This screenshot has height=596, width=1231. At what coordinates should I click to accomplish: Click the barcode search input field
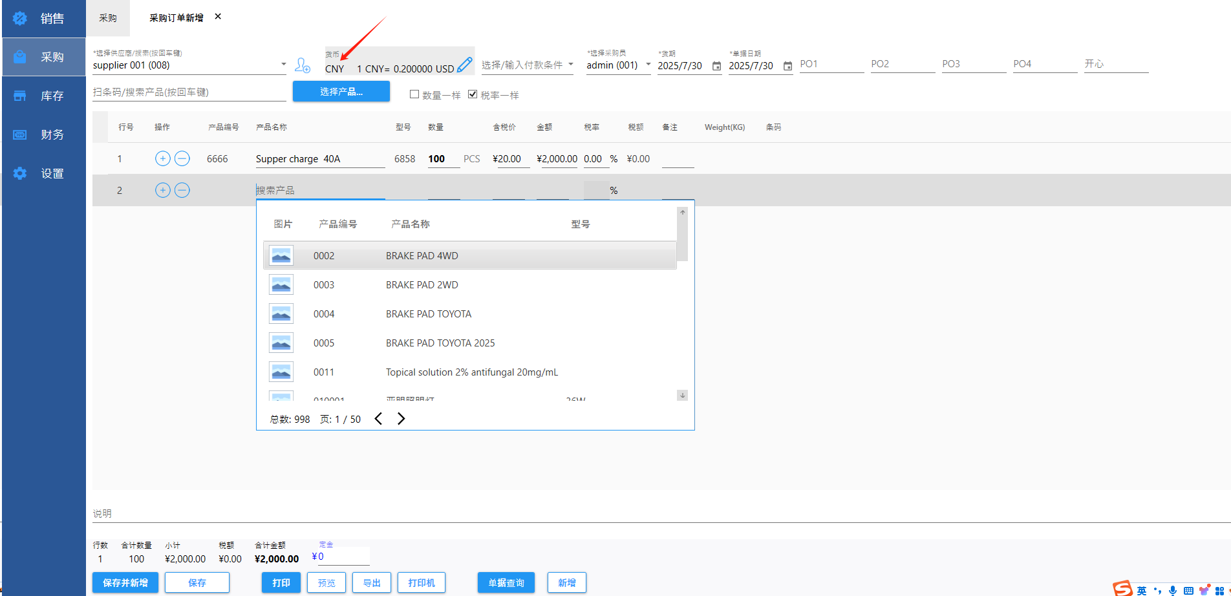coord(189,92)
